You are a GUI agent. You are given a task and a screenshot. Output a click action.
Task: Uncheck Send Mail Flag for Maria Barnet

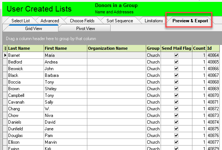[x=176, y=55]
